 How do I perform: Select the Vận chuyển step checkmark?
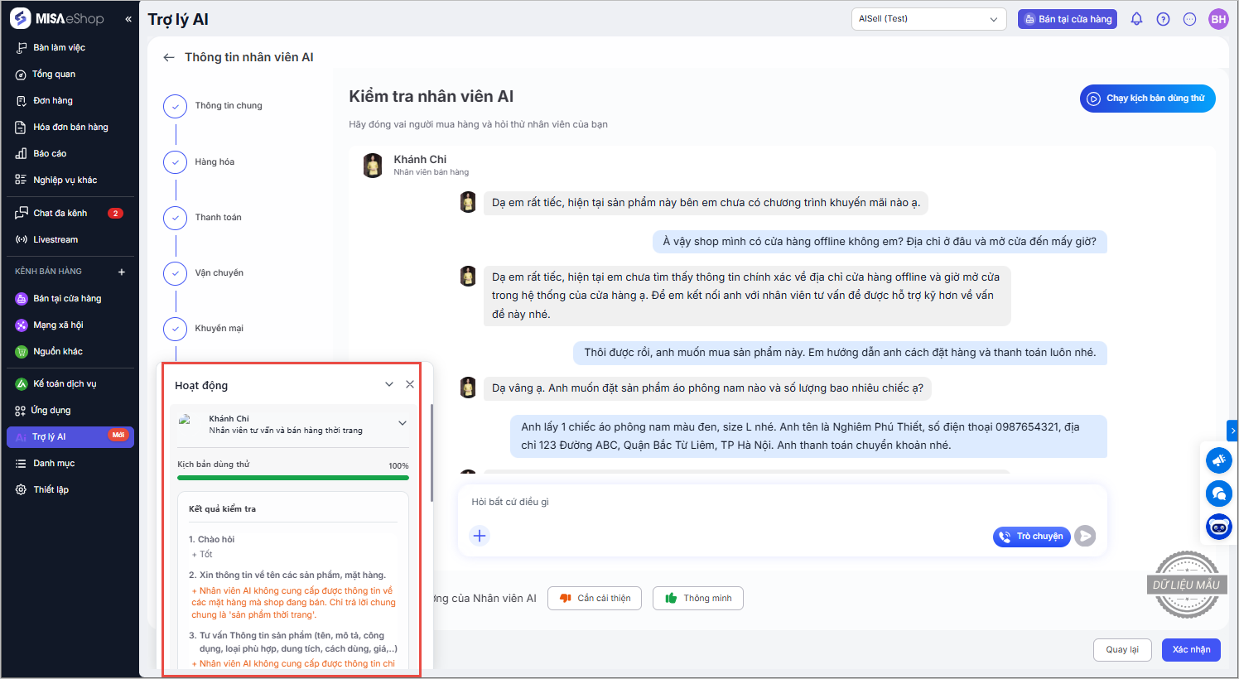point(176,273)
